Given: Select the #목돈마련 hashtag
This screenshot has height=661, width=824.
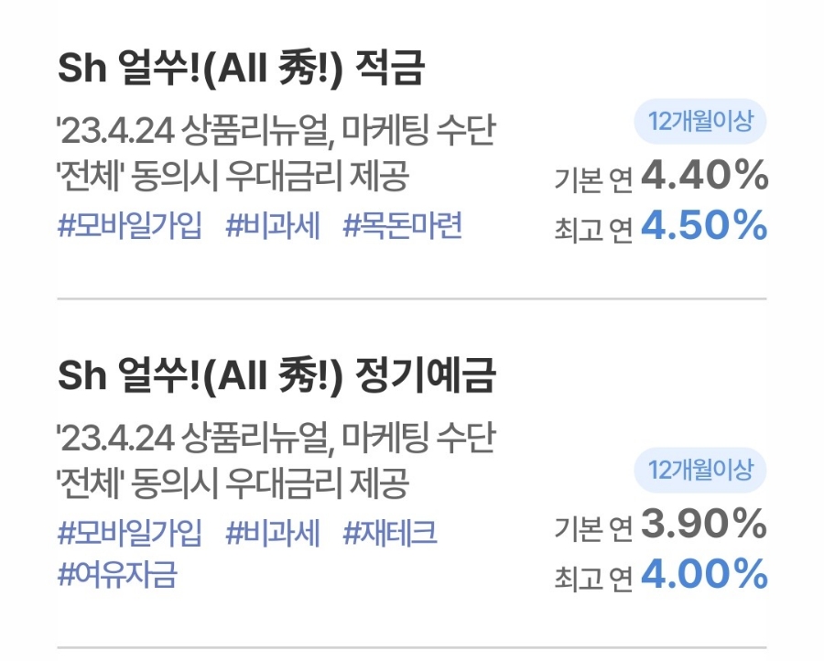Looking at the screenshot, I should pos(402,226).
